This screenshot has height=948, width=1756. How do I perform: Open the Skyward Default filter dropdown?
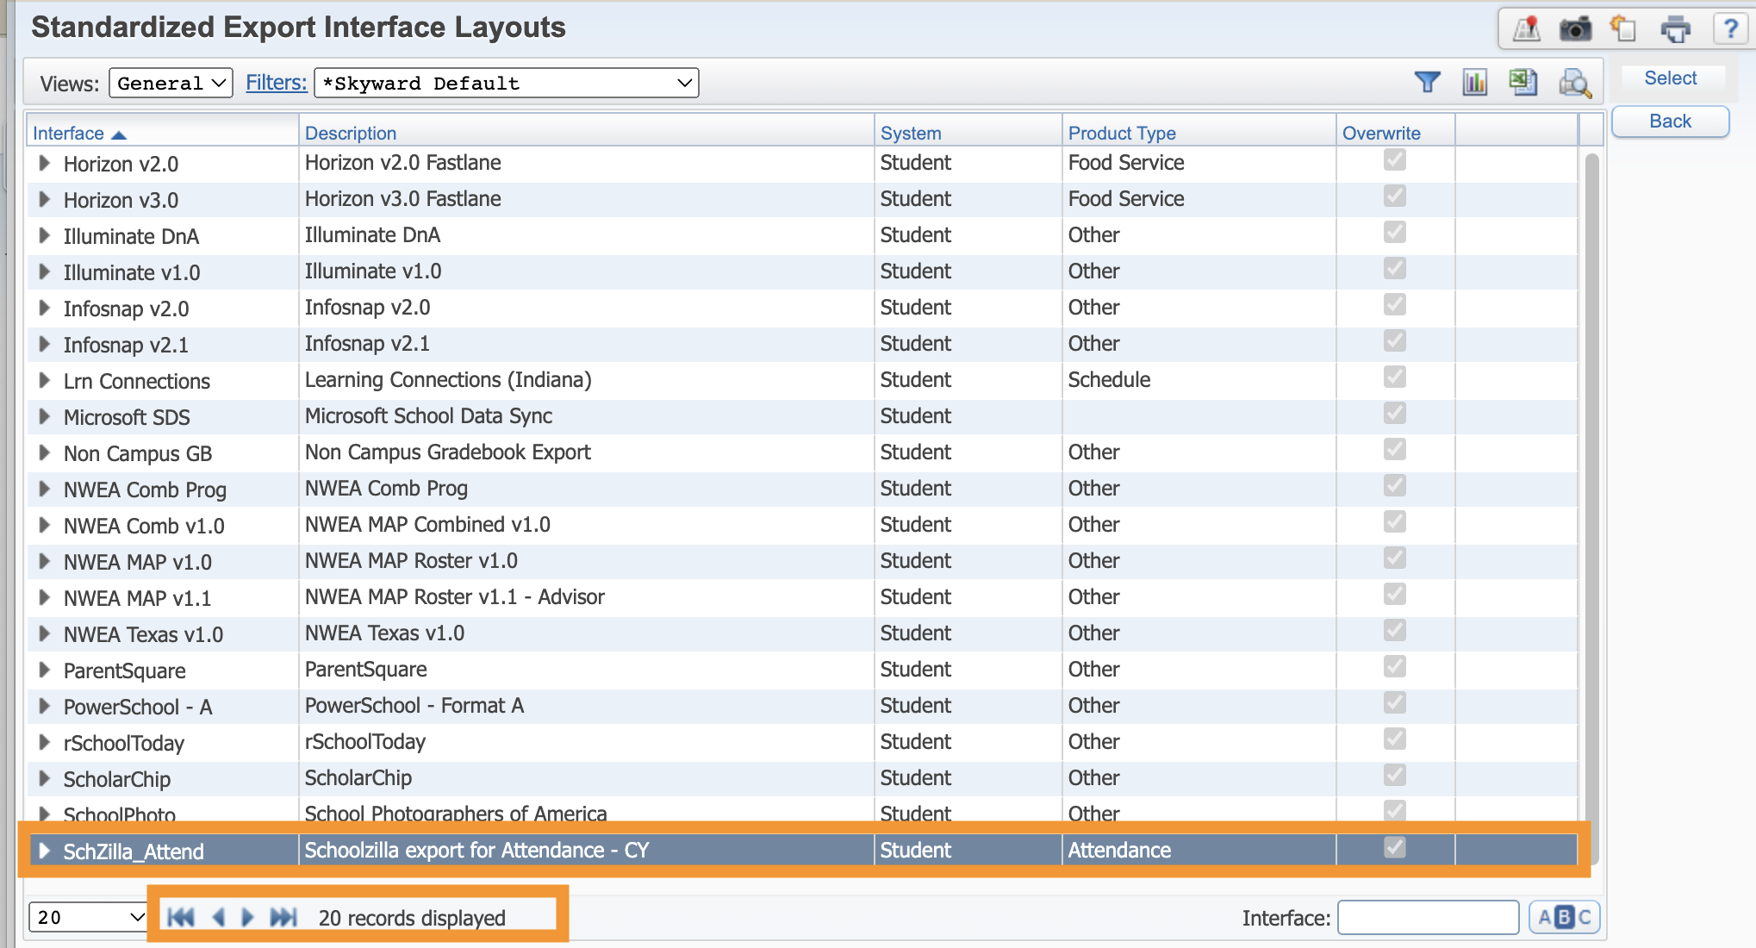[507, 83]
